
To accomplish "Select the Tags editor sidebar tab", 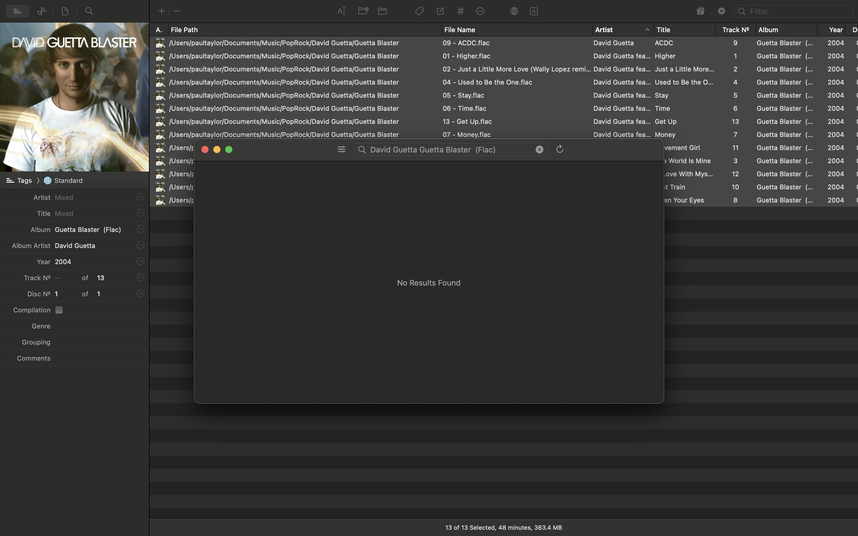I will [17, 11].
